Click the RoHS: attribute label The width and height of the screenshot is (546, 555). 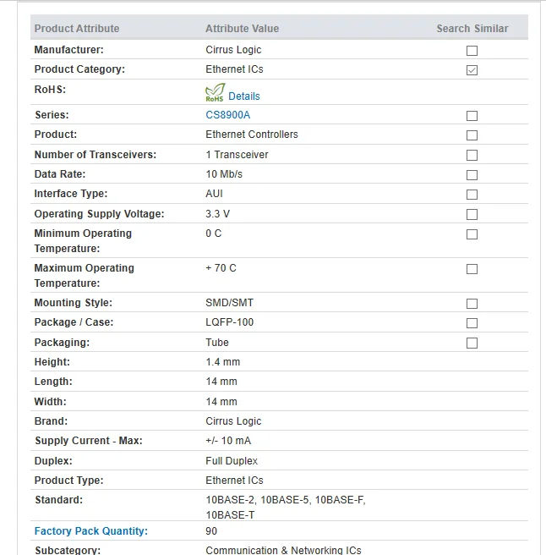tap(50, 90)
